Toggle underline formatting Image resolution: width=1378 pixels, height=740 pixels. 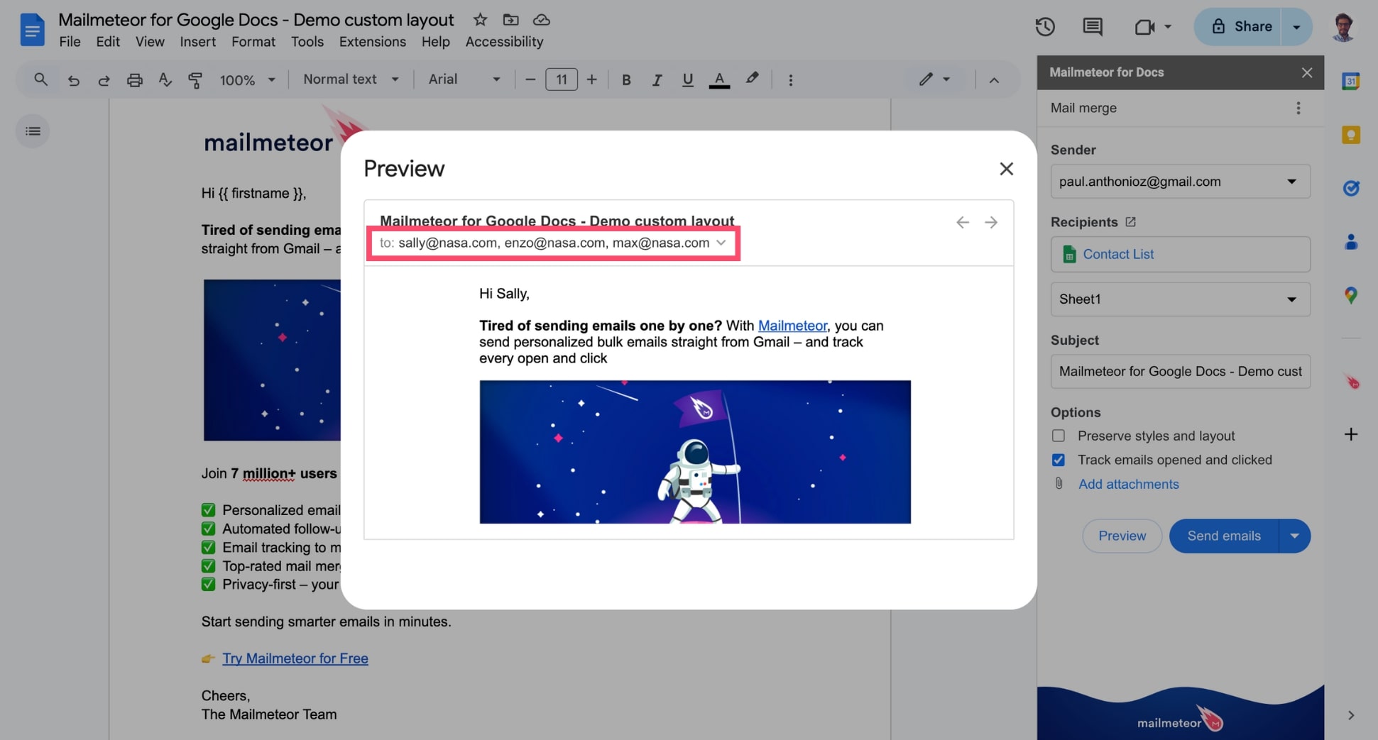click(x=687, y=79)
